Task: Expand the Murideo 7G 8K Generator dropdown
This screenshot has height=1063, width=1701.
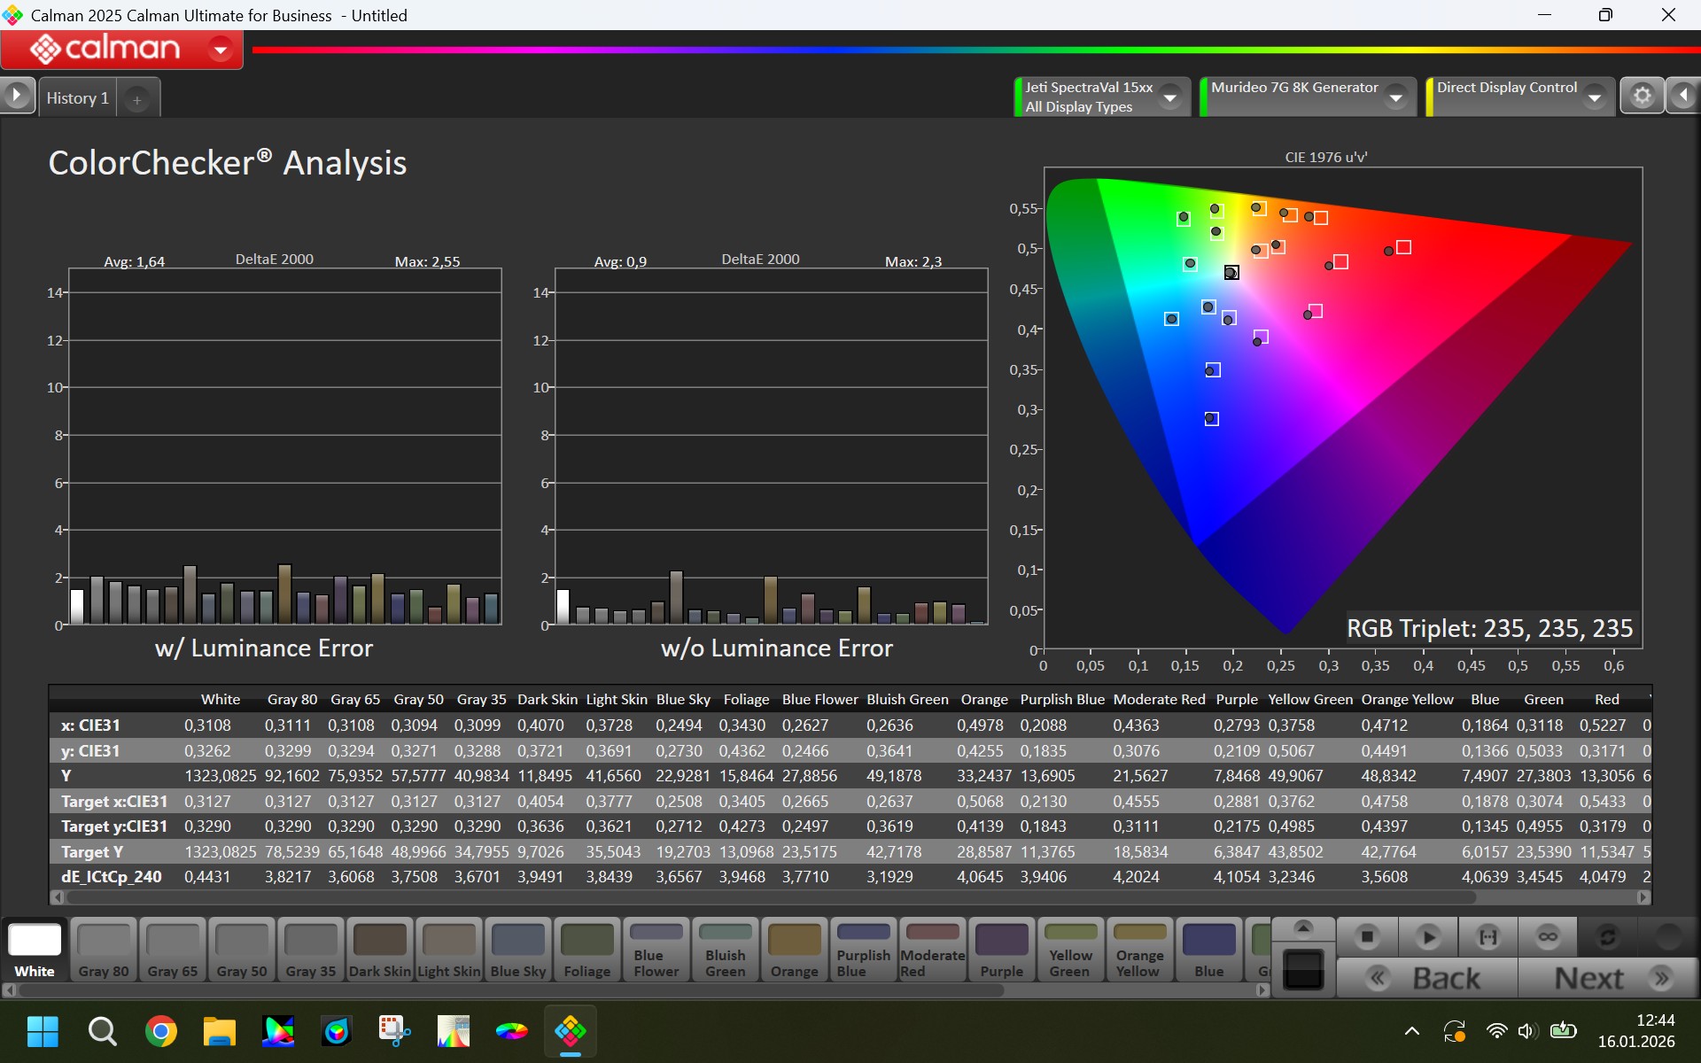Action: coord(1396,97)
